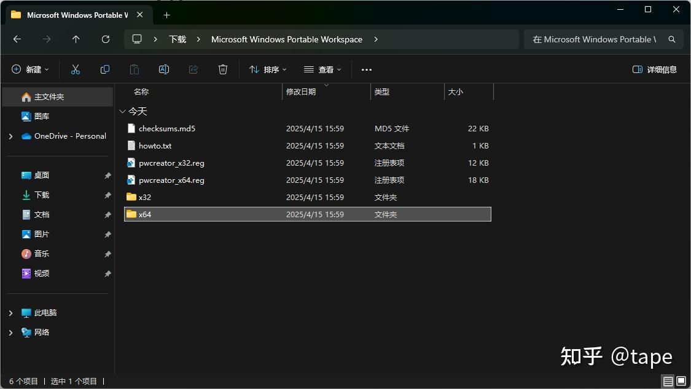Switch to details list view in status bar
The image size is (691, 389).
click(668, 381)
